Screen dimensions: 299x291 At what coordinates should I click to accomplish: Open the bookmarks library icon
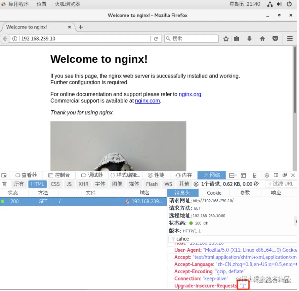(237, 39)
